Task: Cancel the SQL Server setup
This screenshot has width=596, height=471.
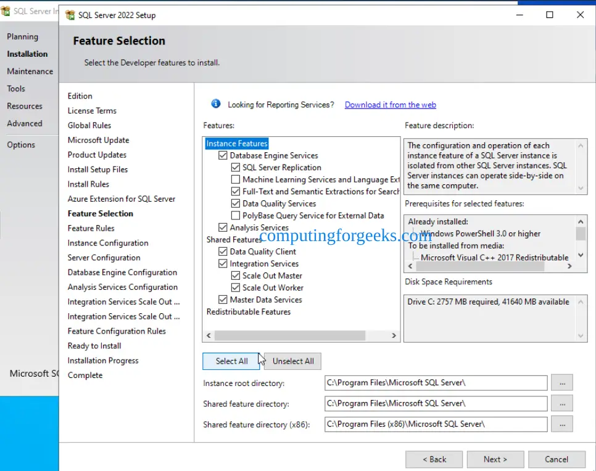Action: [x=557, y=460]
